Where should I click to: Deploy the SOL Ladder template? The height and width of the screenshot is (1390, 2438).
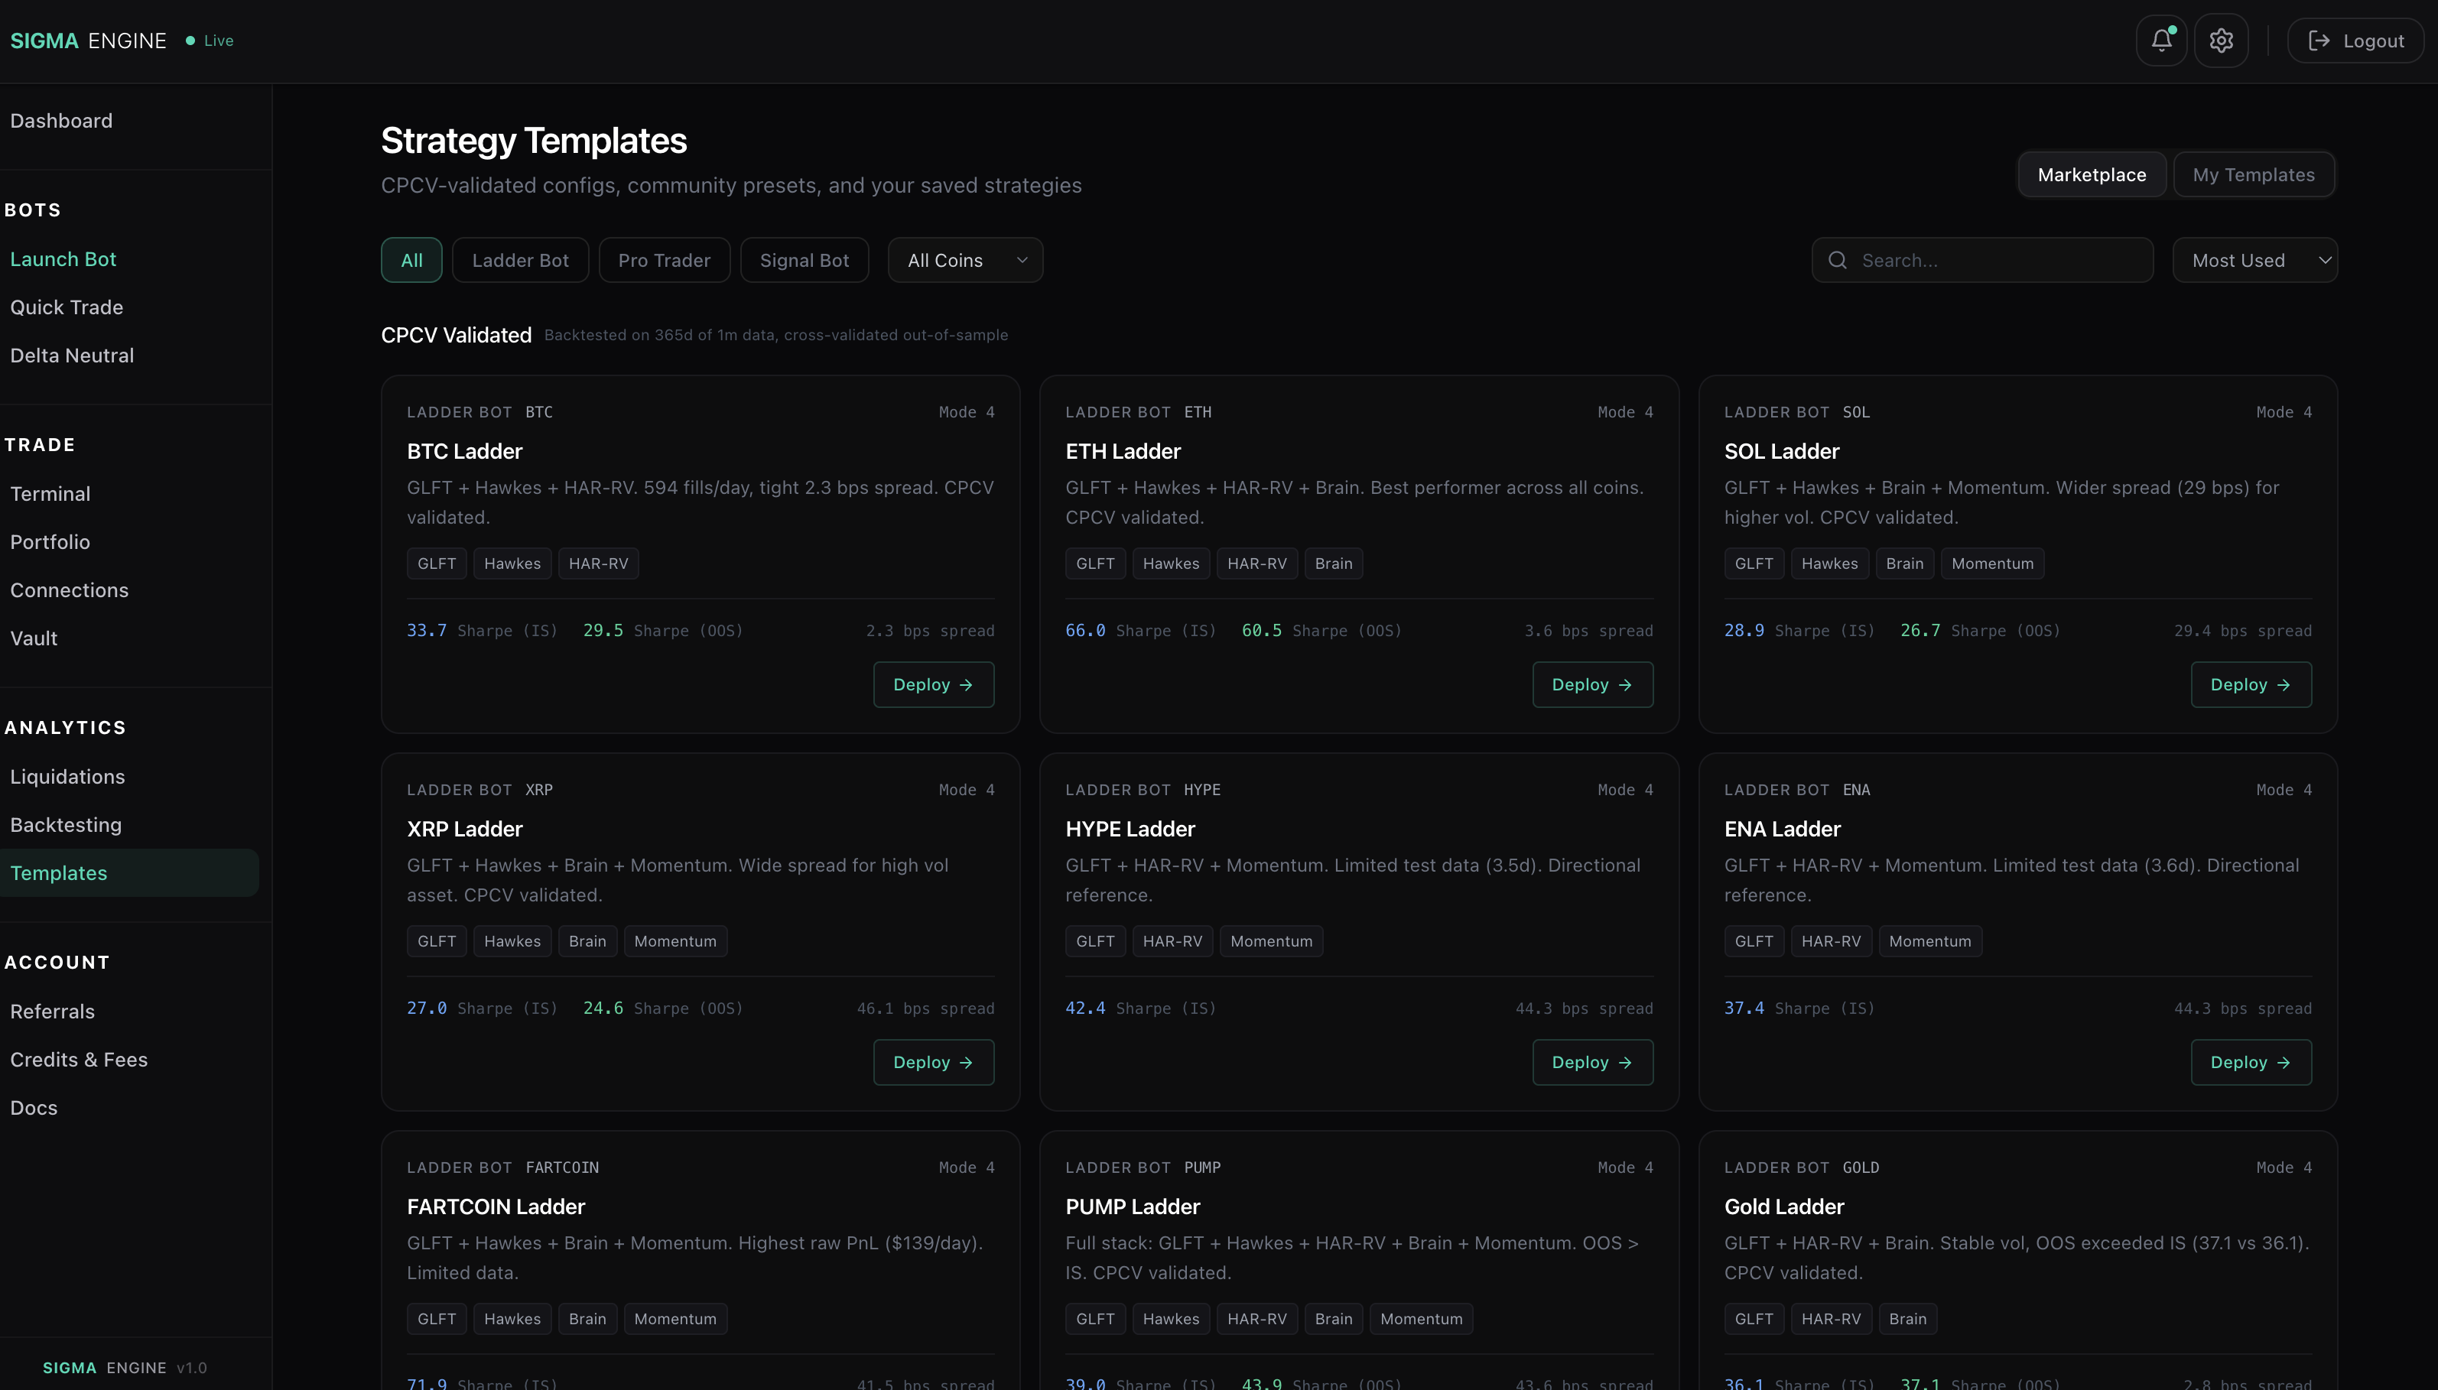click(2251, 684)
